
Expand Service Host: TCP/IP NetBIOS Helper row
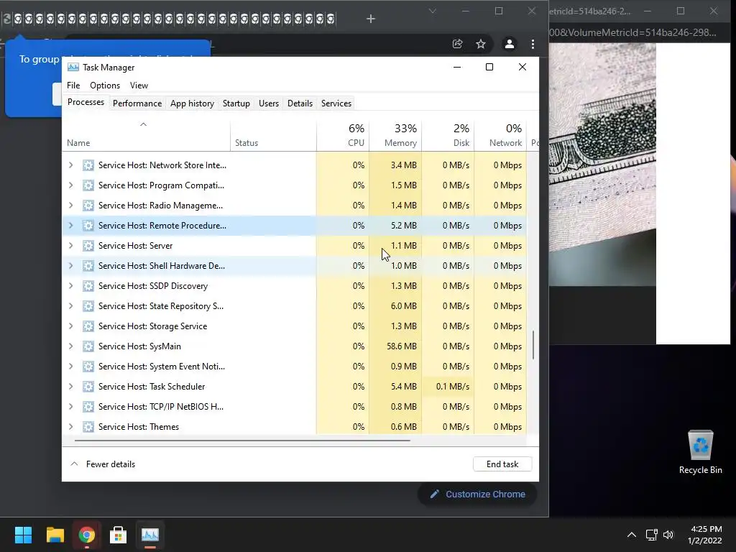pos(71,407)
